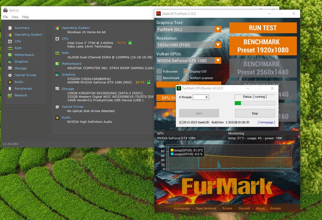The height and width of the screenshot is (220, 322).
Task: Click the Windows flag icon beside Operating System heading
Action: point(57,28)
